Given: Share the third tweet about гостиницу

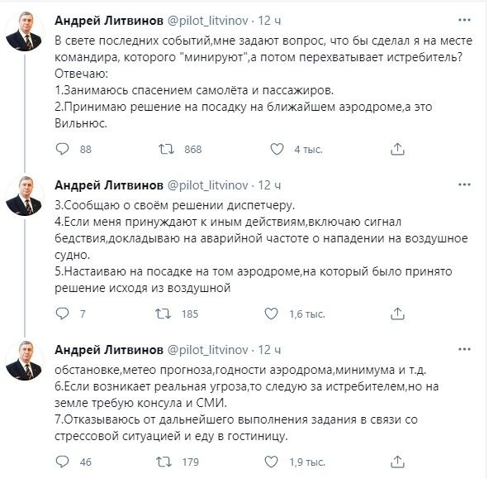Looking at the screenshot, I should (x=397, y=462).
